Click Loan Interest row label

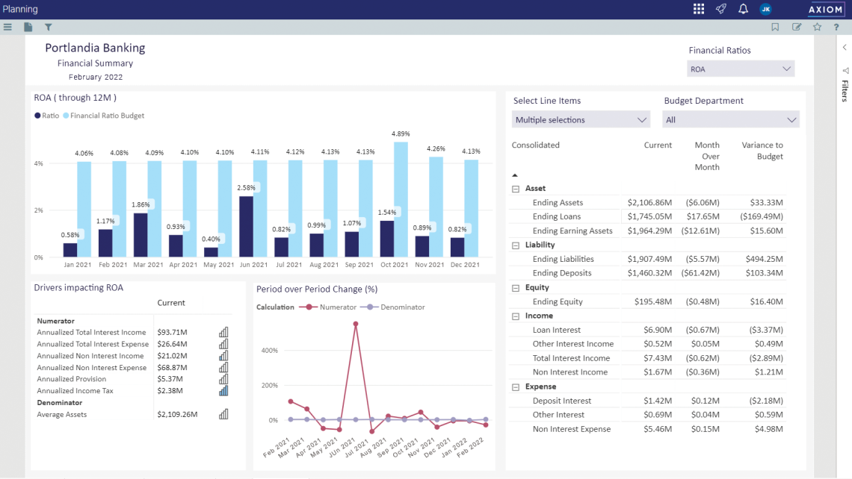pos(556,330)
